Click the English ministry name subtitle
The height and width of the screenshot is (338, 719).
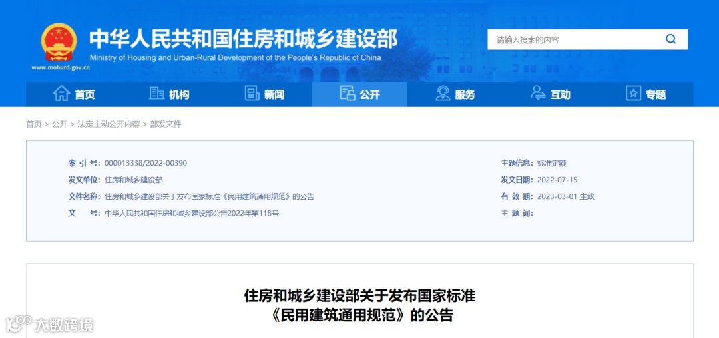[x=235, y=58]
